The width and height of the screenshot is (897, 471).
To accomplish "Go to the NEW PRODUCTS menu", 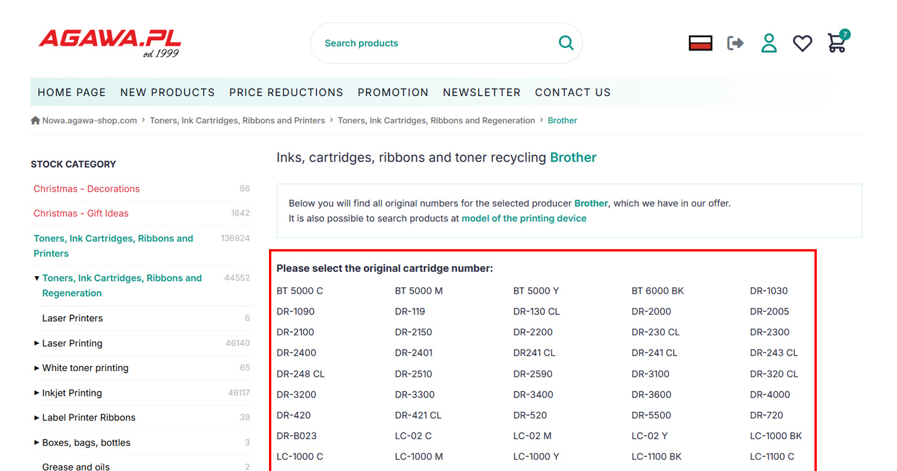I will (x=167, y=92).
